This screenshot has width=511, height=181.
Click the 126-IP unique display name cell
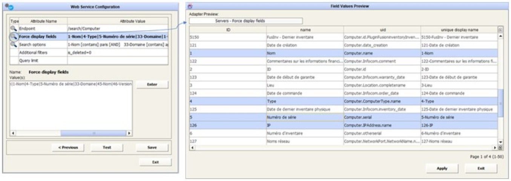tap(459, 125)
